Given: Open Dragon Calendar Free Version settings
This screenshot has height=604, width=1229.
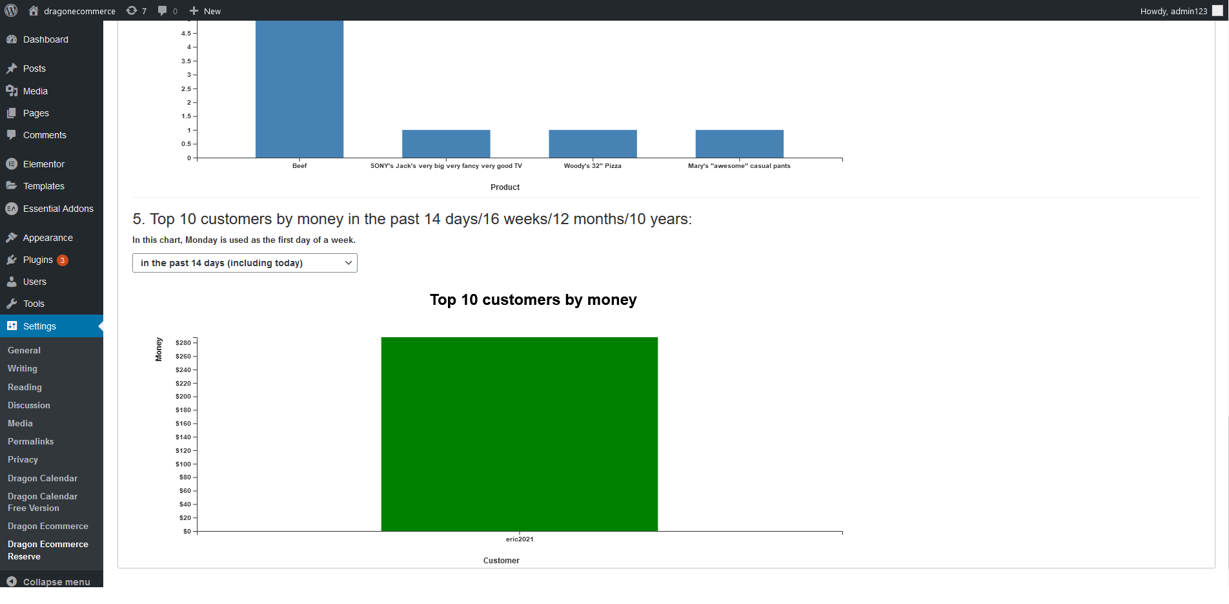Looking at the screenshot, I should (x=43, y=502).
